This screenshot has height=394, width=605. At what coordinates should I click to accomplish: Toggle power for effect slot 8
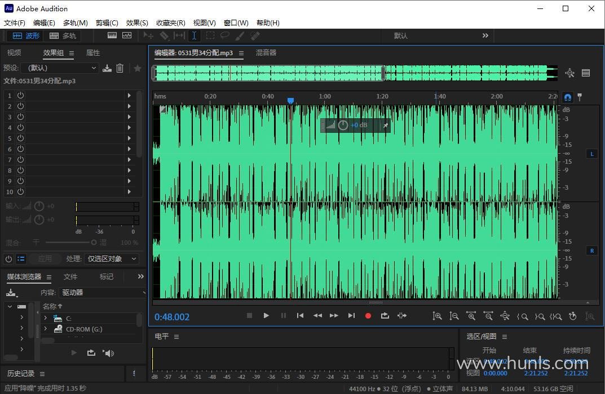click(20, 170)
